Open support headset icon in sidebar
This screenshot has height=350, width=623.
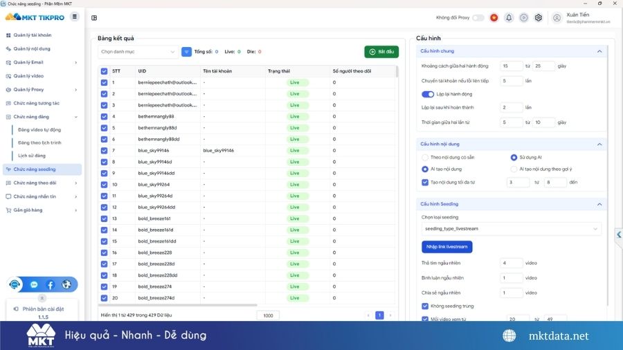click(15, 284)
